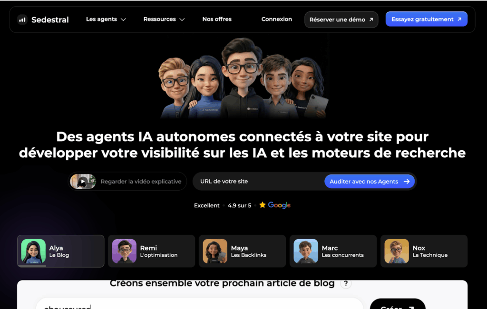Select the Nox La Technique tab

point(424,251)
